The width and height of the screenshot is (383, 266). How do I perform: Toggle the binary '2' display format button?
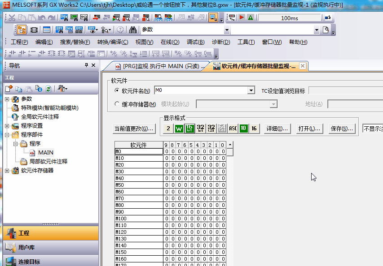(x=168, y=129)
